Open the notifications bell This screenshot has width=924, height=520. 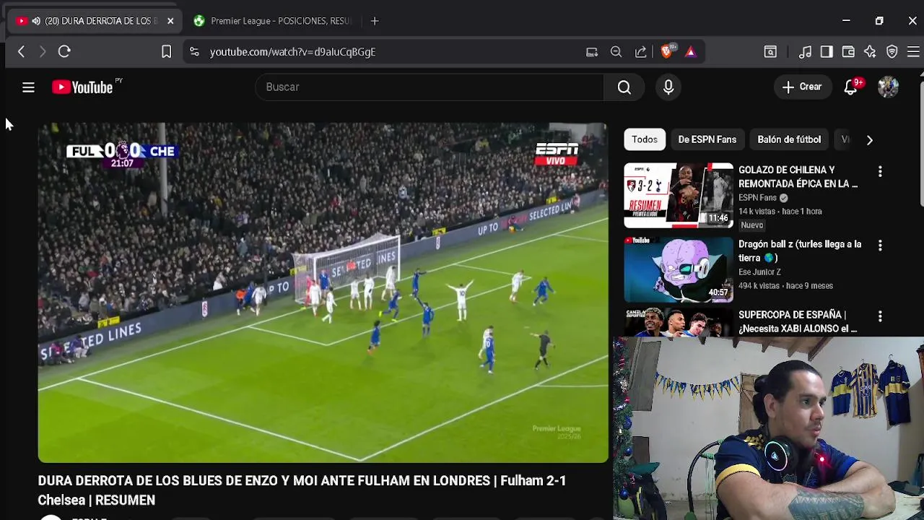coord(851,87)
